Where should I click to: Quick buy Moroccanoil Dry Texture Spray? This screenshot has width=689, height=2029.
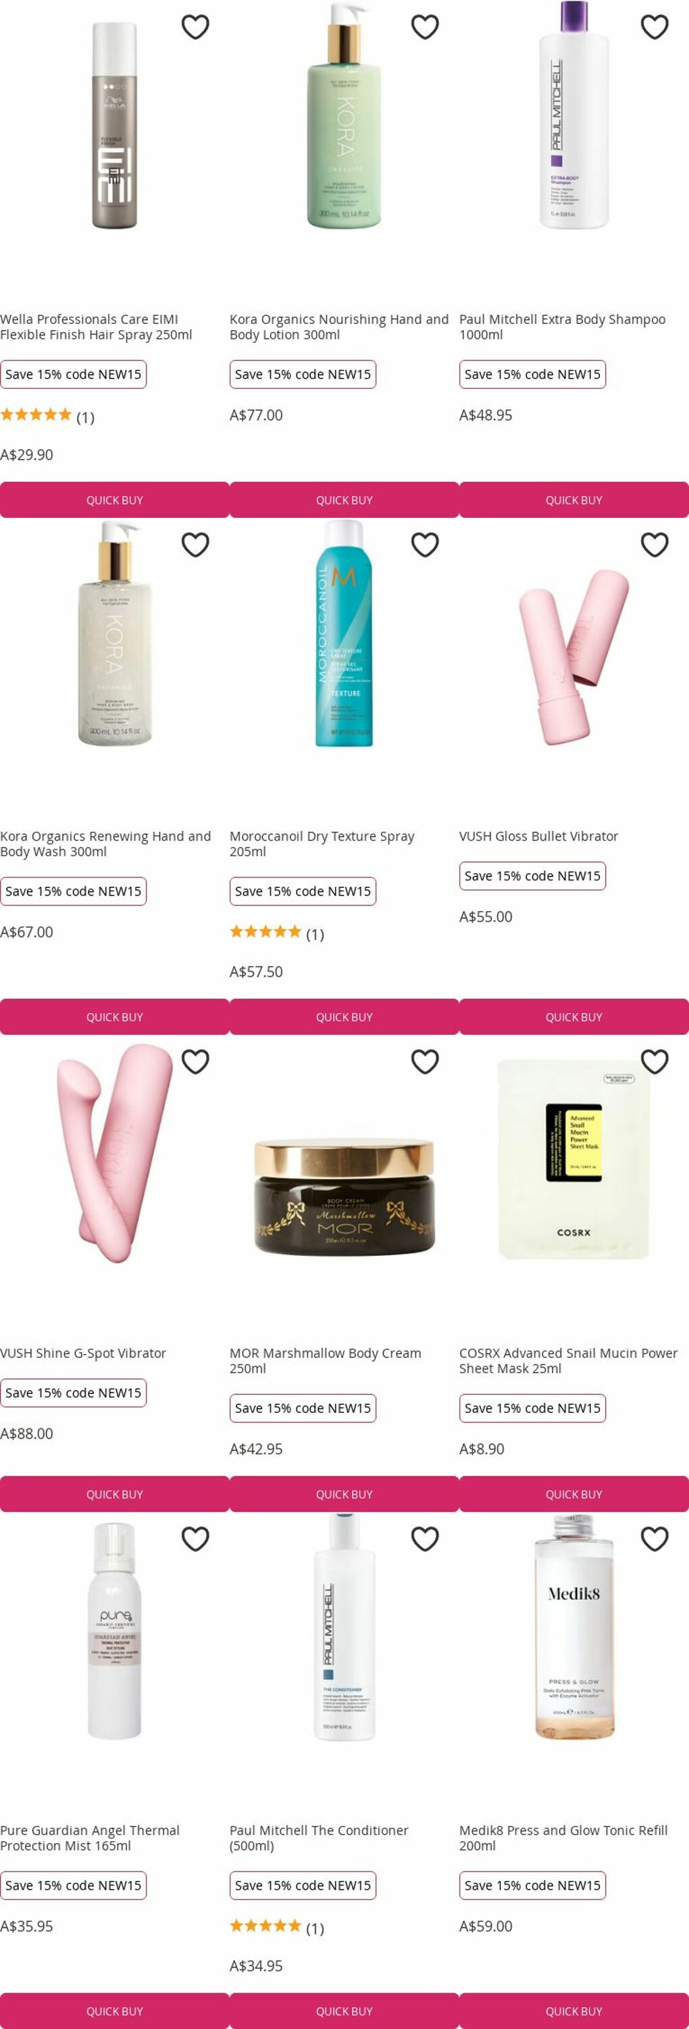click(344, 1017)
